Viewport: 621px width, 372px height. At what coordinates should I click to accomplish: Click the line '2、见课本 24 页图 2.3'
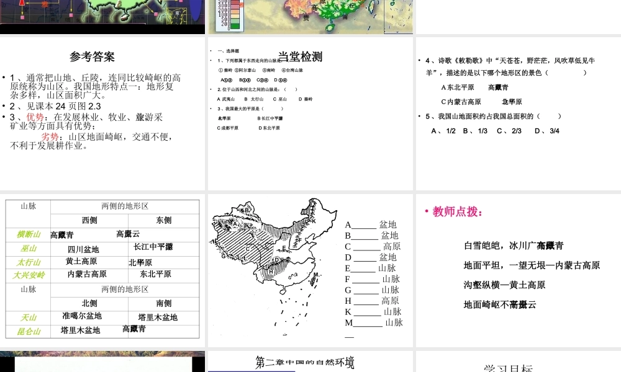(x=55, y=106)
